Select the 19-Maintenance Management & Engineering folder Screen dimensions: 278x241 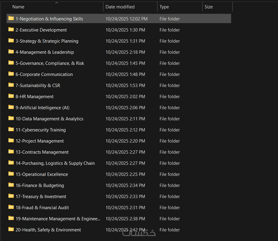58,219
